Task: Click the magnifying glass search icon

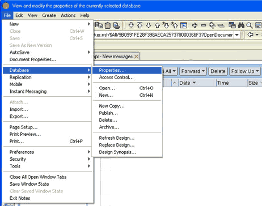Action: [250, 25]
